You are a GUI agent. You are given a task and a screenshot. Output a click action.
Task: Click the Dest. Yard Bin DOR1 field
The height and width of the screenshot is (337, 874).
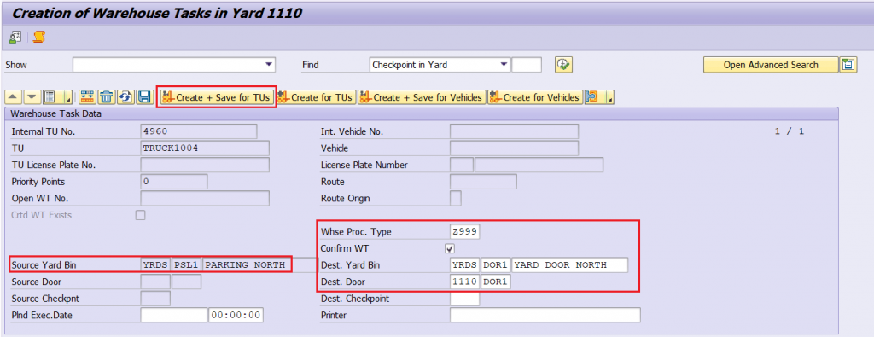tap(496, 265)
